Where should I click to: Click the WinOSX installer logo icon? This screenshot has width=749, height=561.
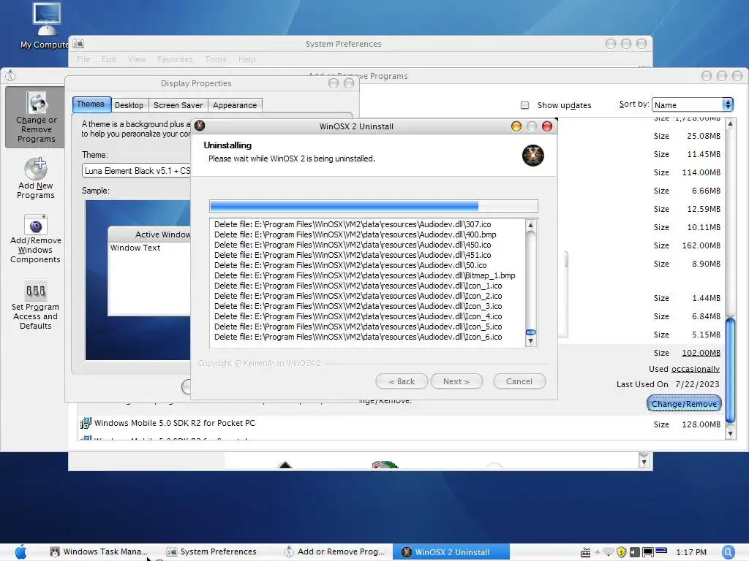point(532,156)
